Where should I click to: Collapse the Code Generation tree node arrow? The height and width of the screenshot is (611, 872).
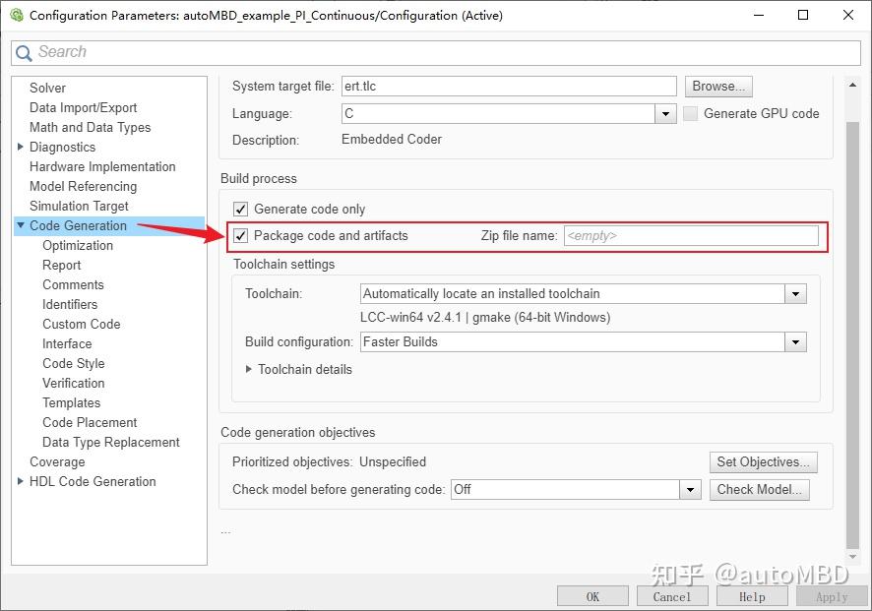tap(21, 225)
